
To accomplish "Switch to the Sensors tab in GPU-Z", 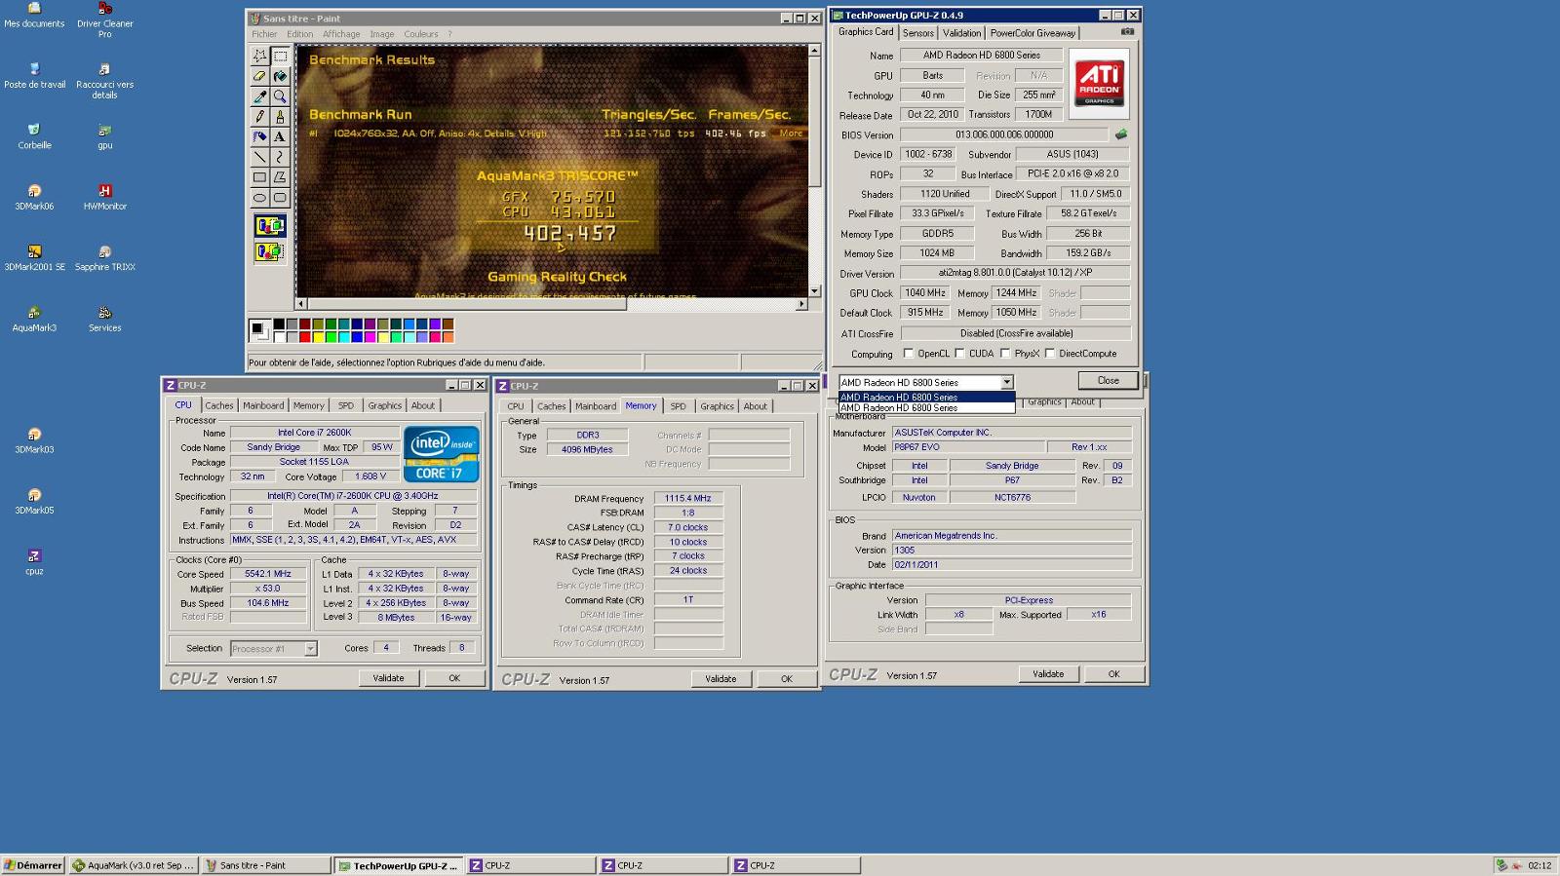I will (917, 33).
